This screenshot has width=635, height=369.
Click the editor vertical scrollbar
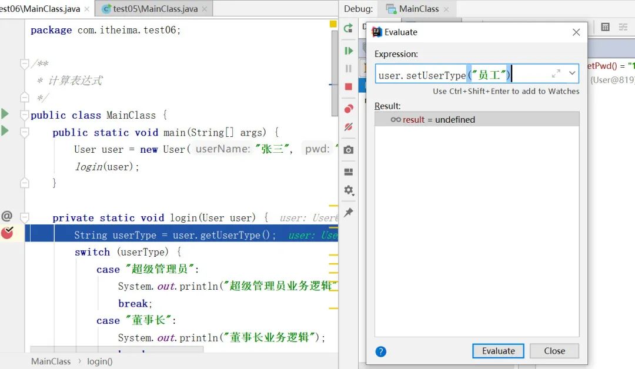[334, 73]
